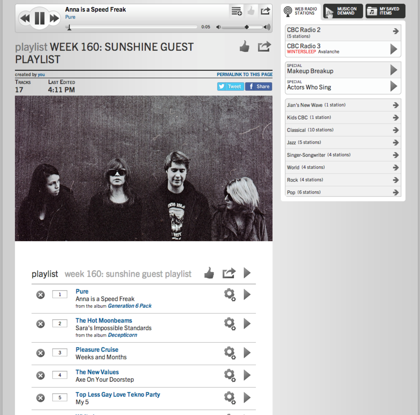420x415 pixels.
Task: Remove track 1 Pure from playlist
Action: tap(40, 295)
